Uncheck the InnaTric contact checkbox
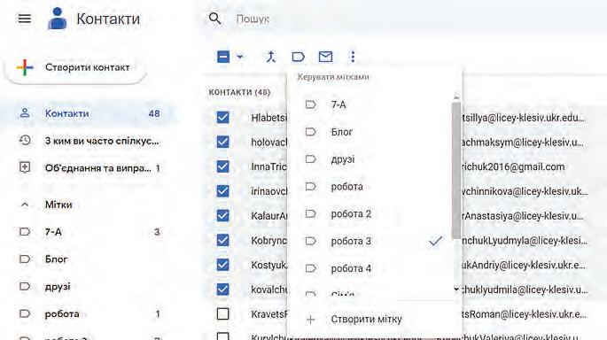This screenshot has width=607, height=340. pos(222,166)
